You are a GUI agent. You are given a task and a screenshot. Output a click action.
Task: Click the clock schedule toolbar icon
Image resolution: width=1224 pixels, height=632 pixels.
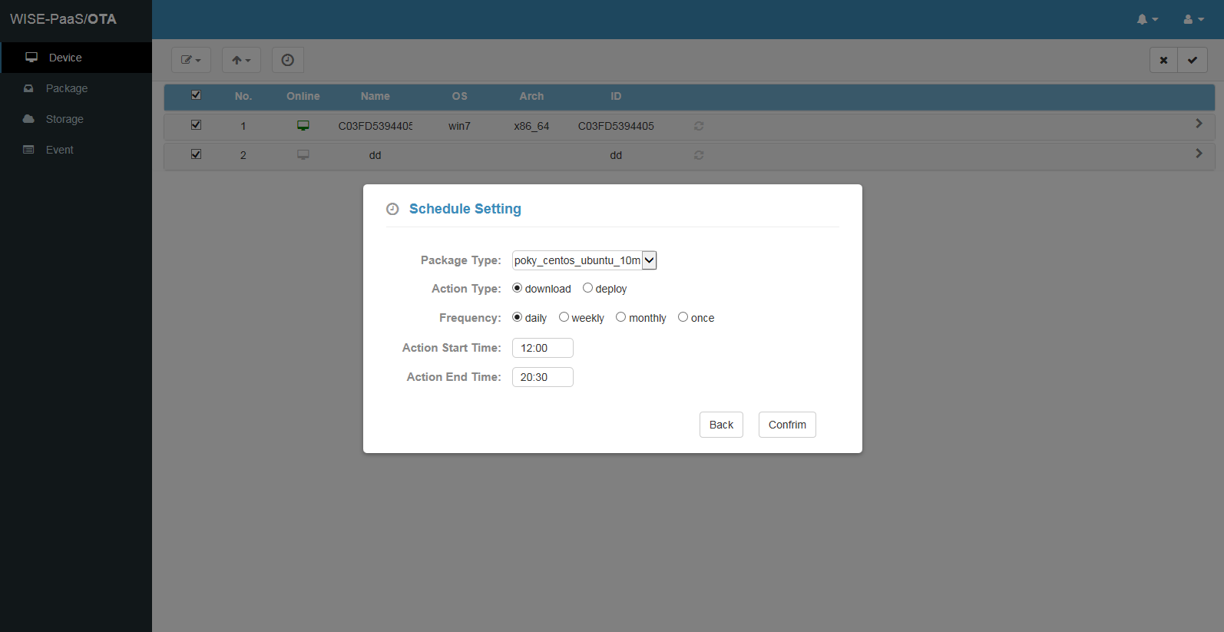(x=288, y=60)
